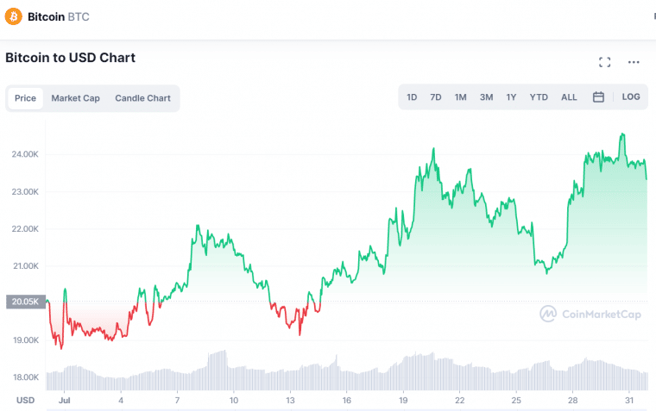Screen dimensions: 656x411
Task: Open the three-dot more options menu
Action: coord(634,62)
